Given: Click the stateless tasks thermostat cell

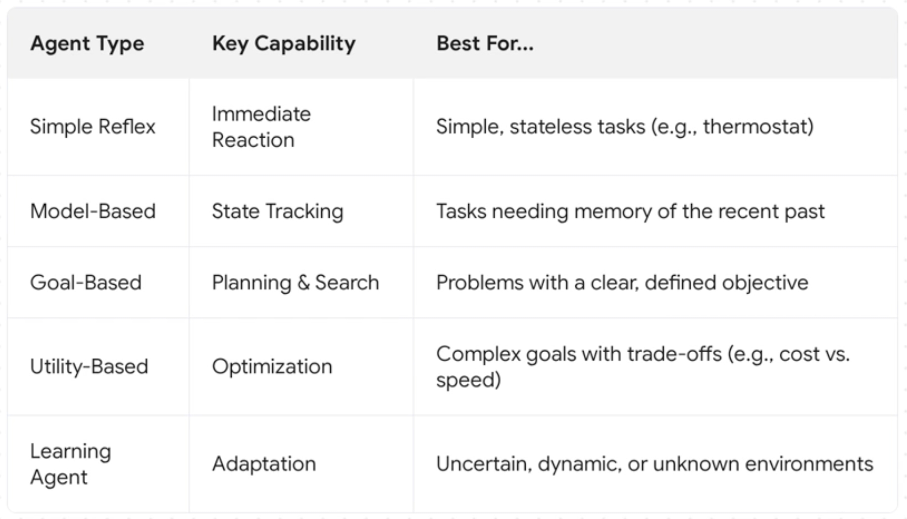Looking at the screenshot, I should click(x=624, y=127).
